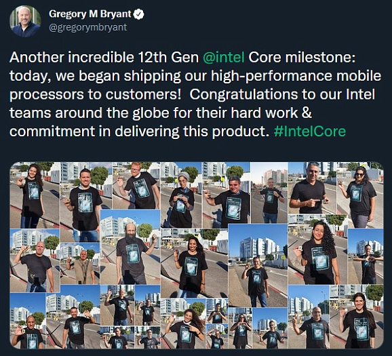The width and height of the screenshot is (392, 356).
Task: View photo of curly-haired woman holding chip
Action: pos(317,250)
